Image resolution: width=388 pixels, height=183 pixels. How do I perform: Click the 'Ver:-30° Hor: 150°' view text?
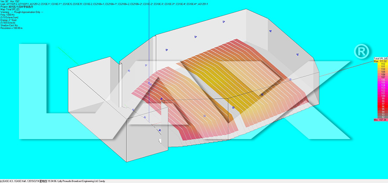pos(10,1)
